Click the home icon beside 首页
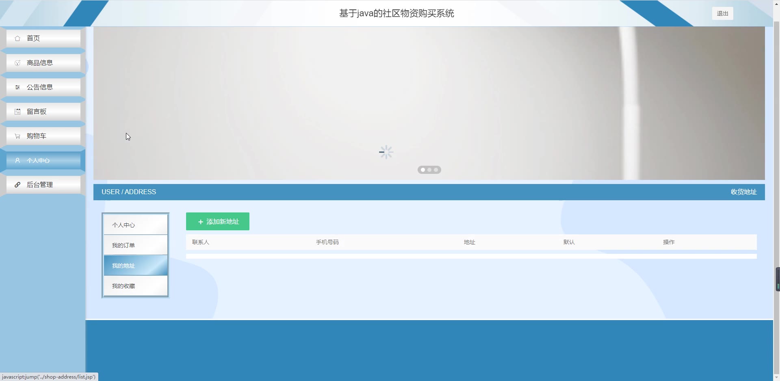Image resolution: width=780 pixels, height=381 pixels. [17, 39]
